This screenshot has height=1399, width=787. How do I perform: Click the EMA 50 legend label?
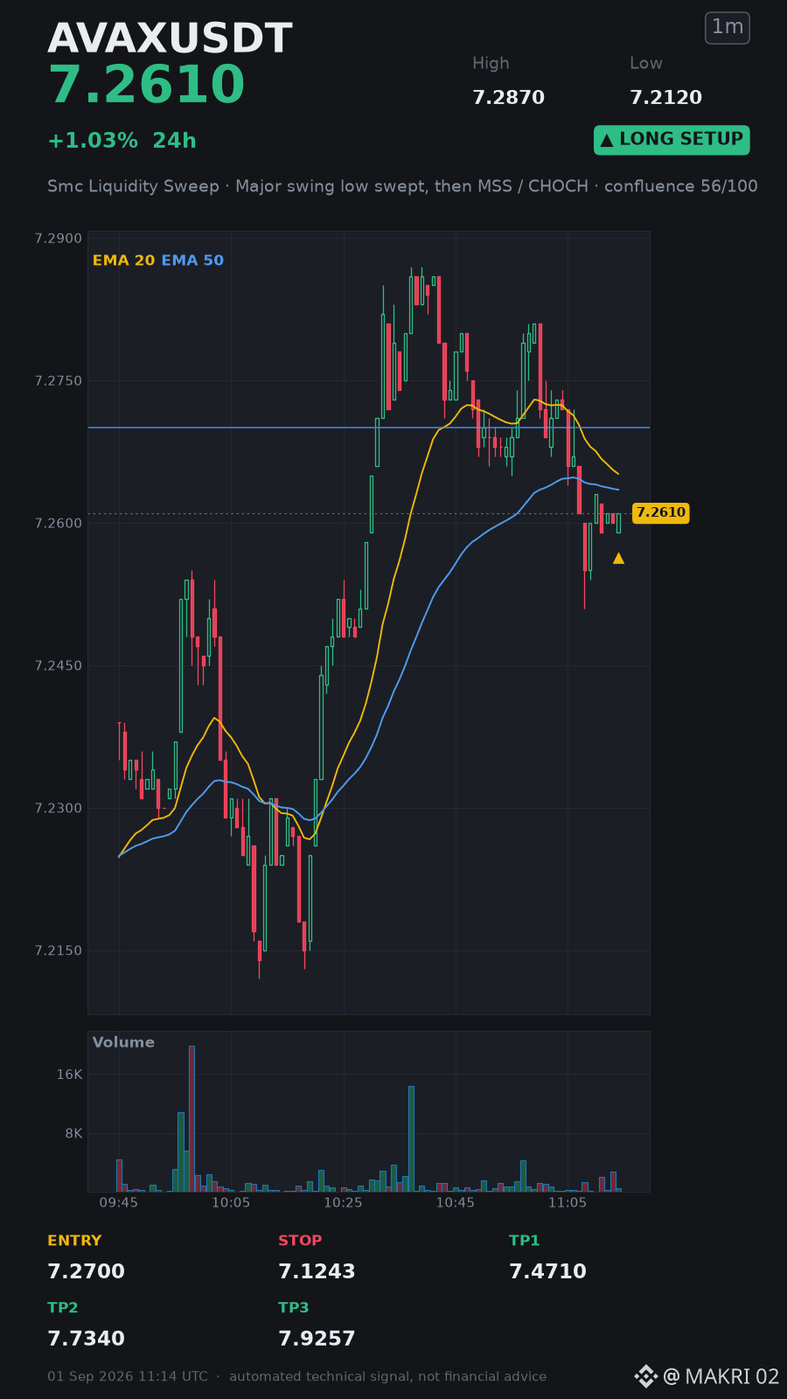(x=192, y=261)
